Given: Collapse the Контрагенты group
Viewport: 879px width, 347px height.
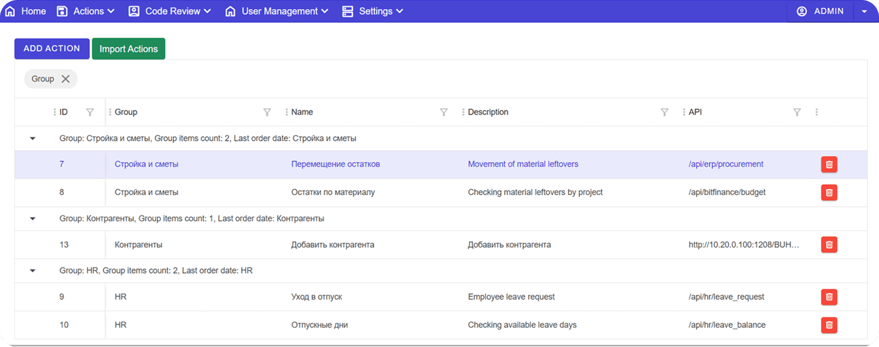Looking at the screenshot, I should coord(33,219).
